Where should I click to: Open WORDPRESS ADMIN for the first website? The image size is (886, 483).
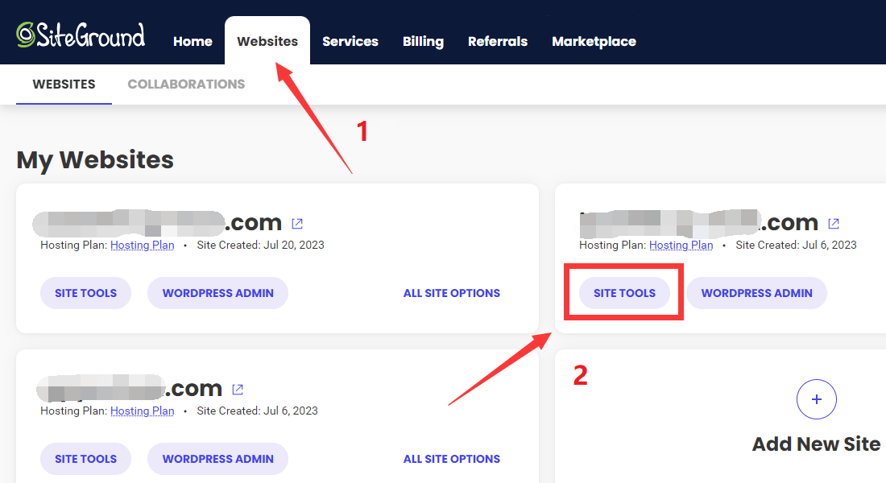[217, 293]
